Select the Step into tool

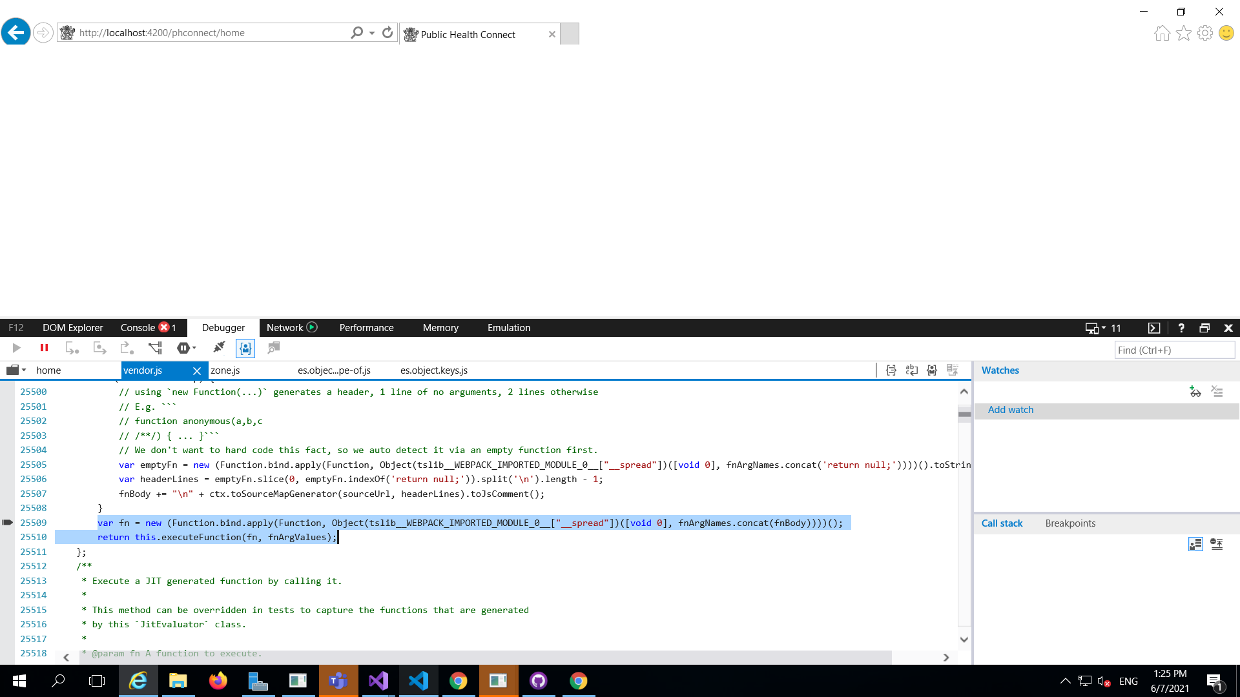point(72,348)
